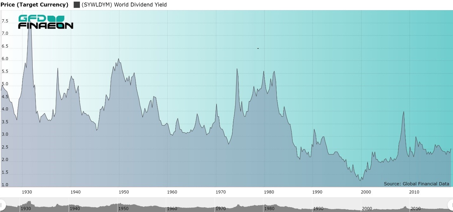
Task: Click 1930 in the bottom navigator strip
Action: (26, 209)
